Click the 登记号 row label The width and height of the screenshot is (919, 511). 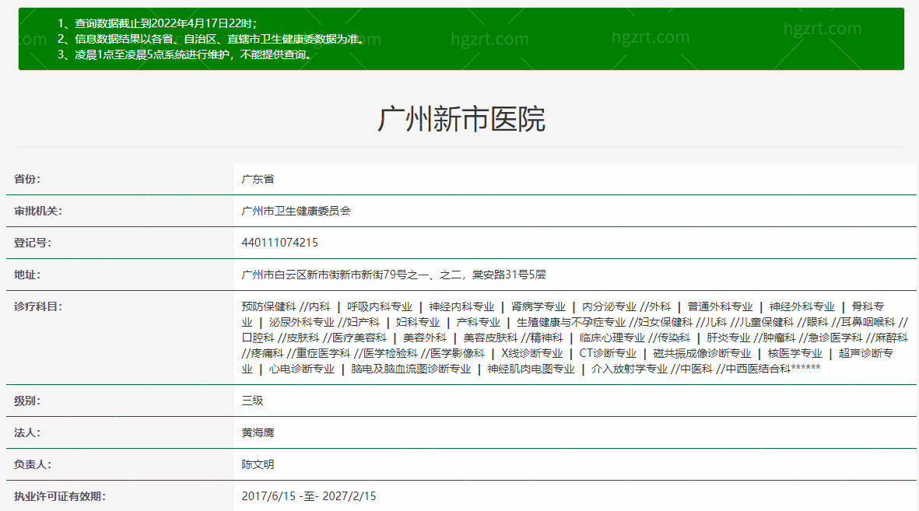tap(32, 243)
